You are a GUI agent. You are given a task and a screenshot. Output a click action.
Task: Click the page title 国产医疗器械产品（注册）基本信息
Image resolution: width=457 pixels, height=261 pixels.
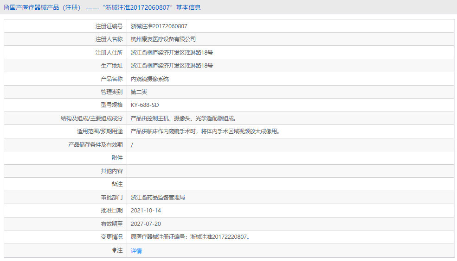coord(105,7)
